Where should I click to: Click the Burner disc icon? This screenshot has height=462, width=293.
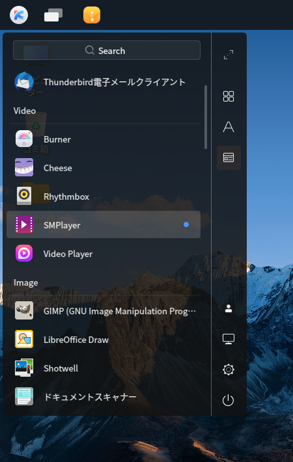click(24, 139)
